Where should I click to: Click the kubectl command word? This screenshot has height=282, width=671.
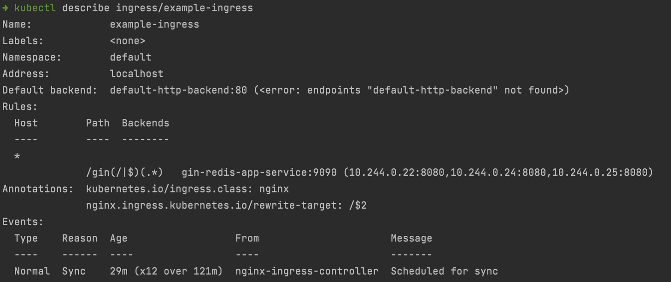35,8
